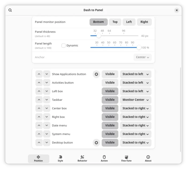Toggle Taskbar Visible state
This screenshot has width=187, height=169.
pyautogui.click(x=110, y=100)
